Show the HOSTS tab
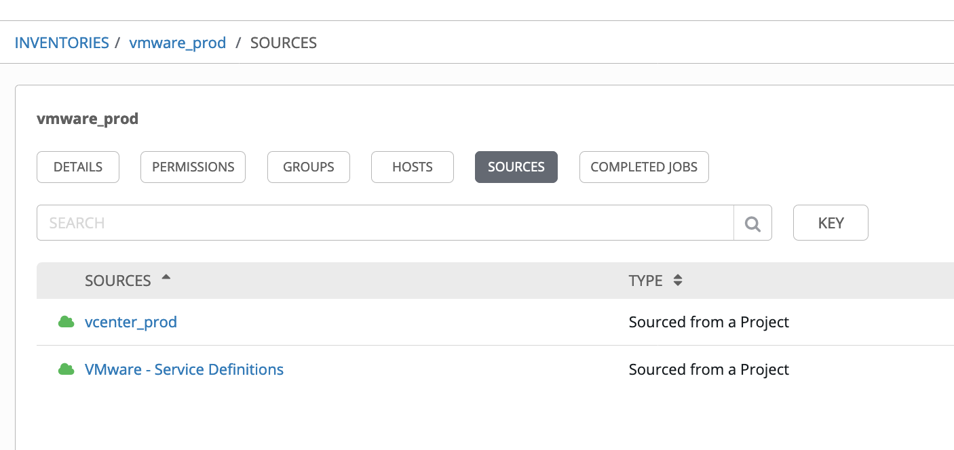Image resolution: width=954 pixels, height=450 pixels. [413, 167]
